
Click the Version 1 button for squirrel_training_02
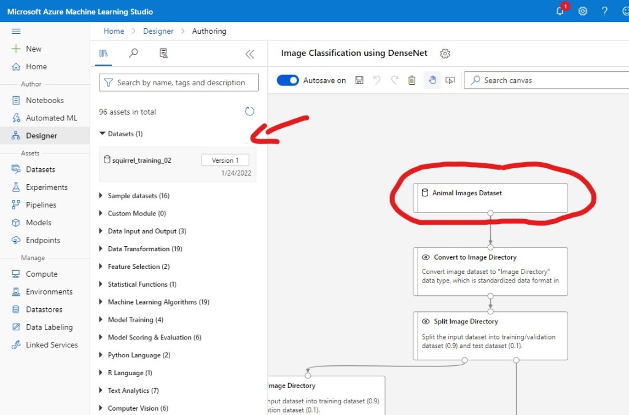[x=225, y=160]
